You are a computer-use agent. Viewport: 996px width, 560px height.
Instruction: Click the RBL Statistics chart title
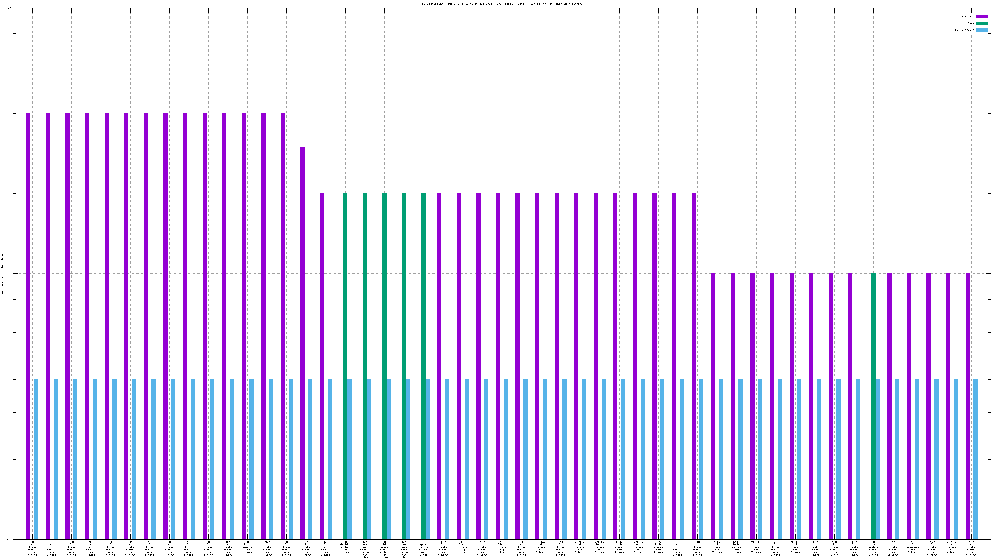[501, 4]
